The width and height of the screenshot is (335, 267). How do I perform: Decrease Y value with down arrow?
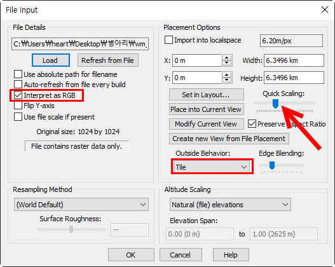coord(226,81)
